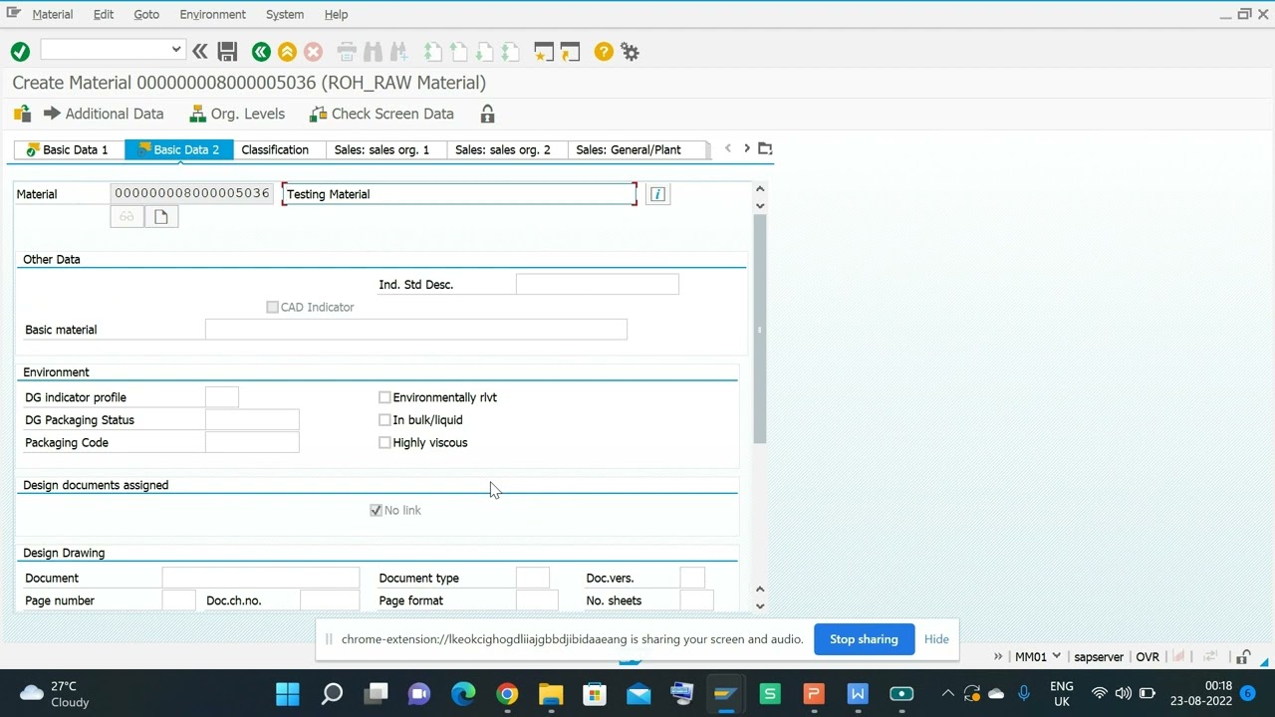Click Check Screen Data

pyautogui.click(x=382, y=114)
